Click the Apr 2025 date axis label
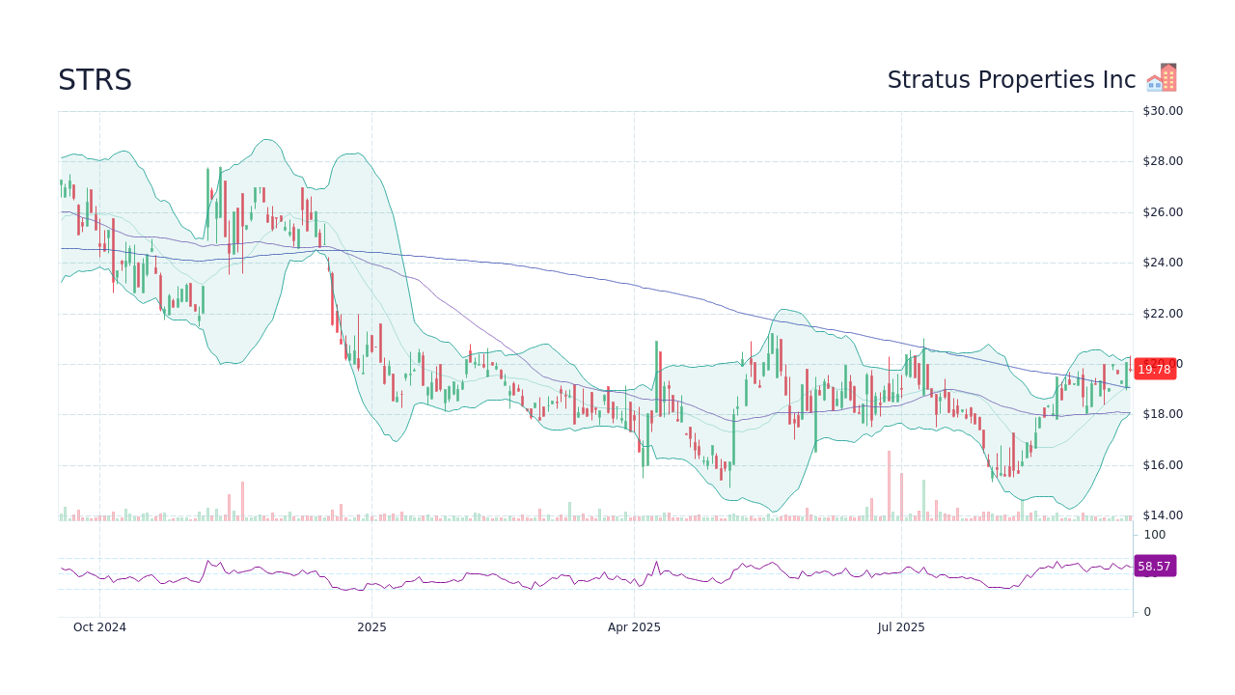This screenshot has width=1235, height=695. [x=634, y=627]
